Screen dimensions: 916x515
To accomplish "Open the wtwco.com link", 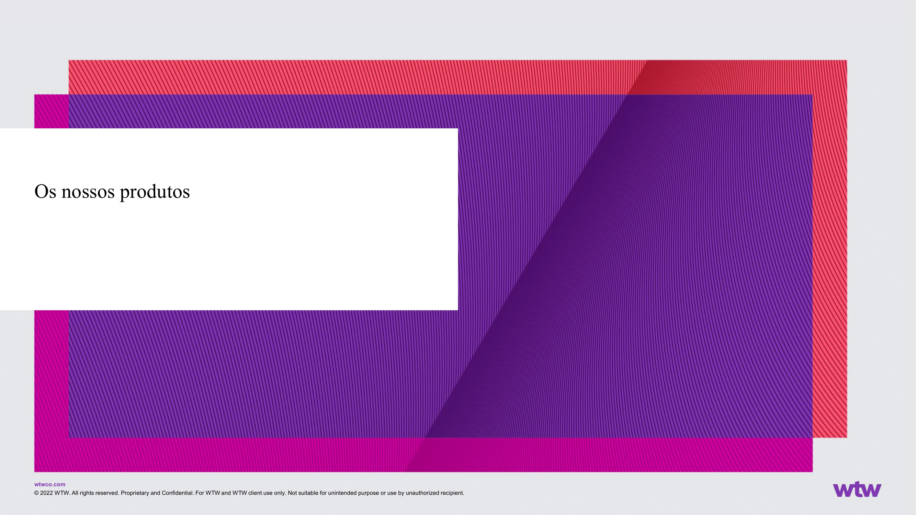I will click(49, 484).
